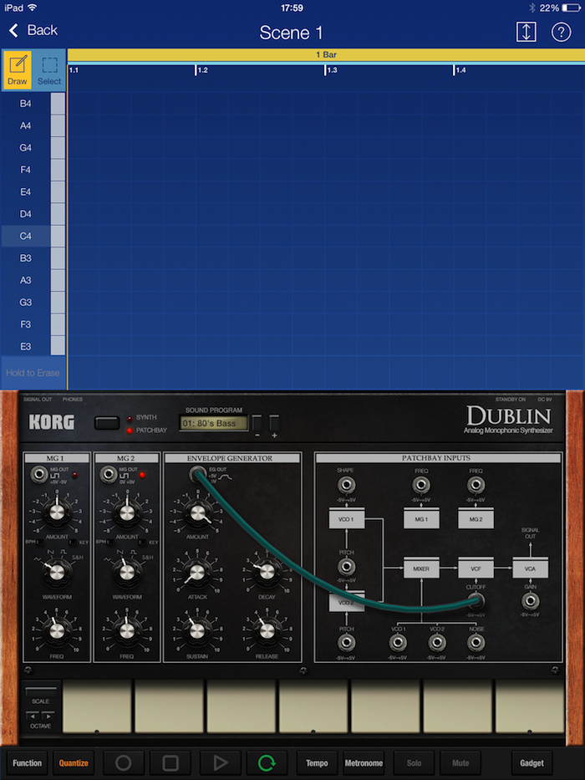Click the mixer VCO 1 input jack
Viewport: 585px width, 780px height.
[398, 643]
